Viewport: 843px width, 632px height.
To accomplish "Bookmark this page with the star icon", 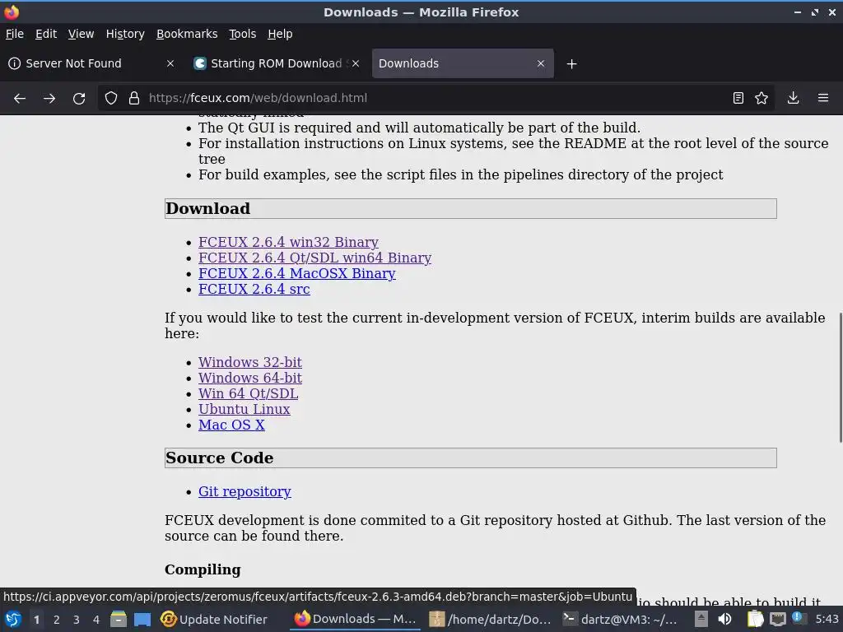I will 761,98.
